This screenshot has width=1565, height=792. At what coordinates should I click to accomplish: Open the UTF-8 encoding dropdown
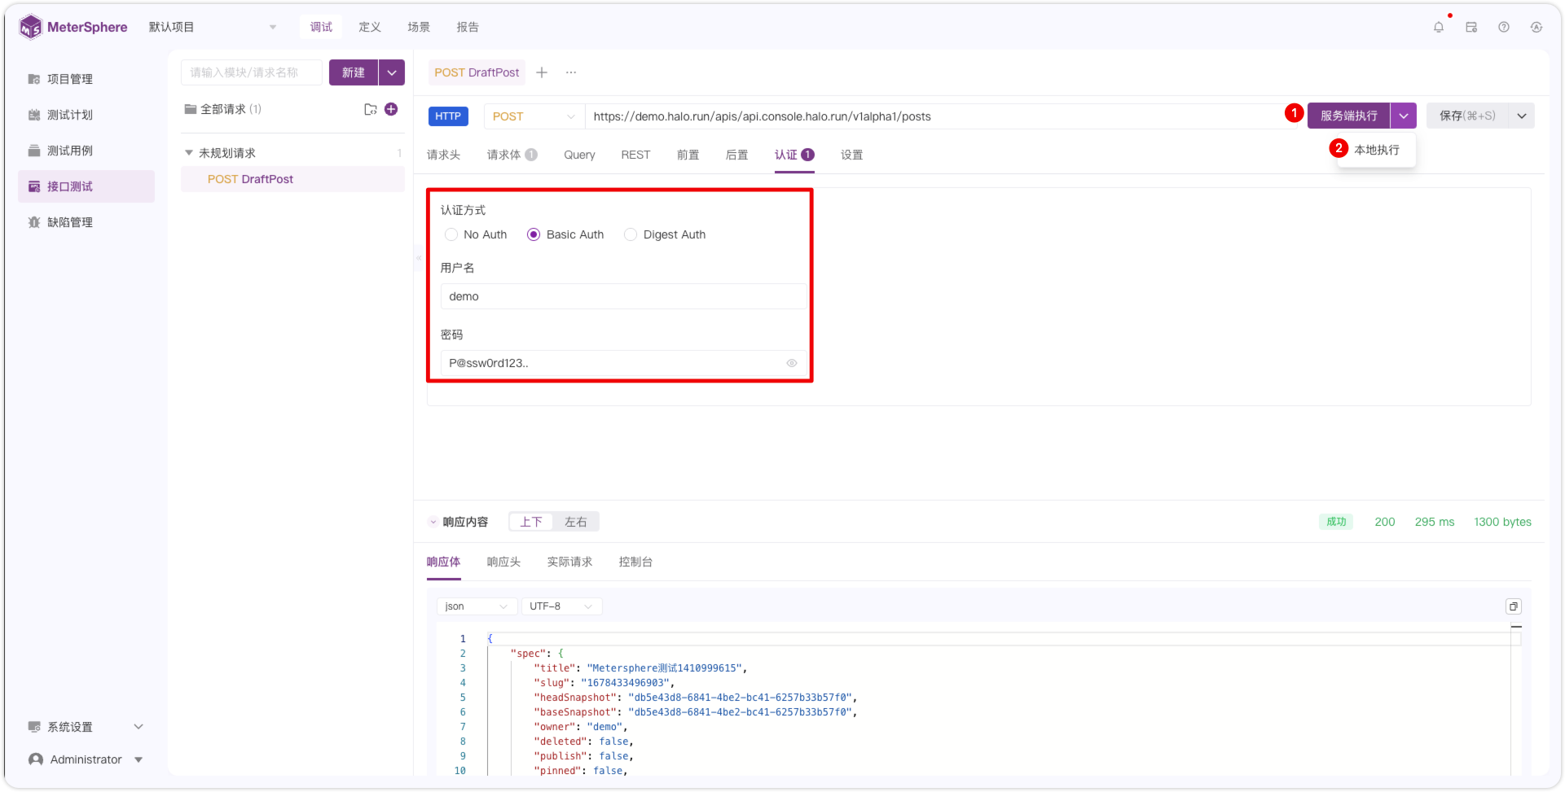(x=561, y=606)
